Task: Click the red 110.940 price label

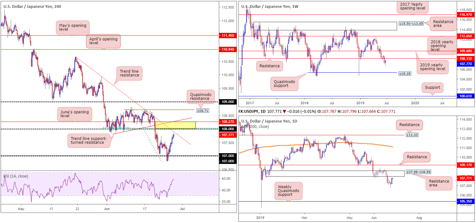Action: tap(228, 50)
